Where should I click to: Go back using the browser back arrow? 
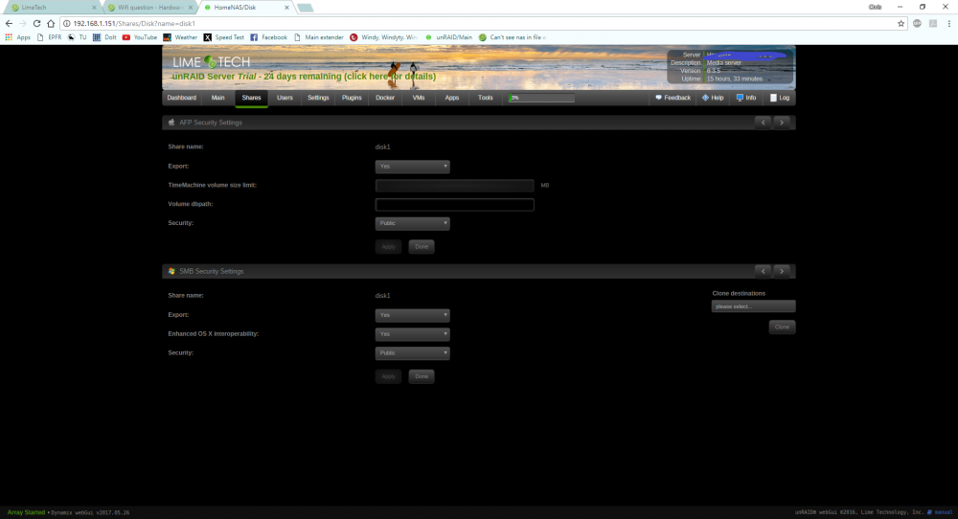[9, 23]
